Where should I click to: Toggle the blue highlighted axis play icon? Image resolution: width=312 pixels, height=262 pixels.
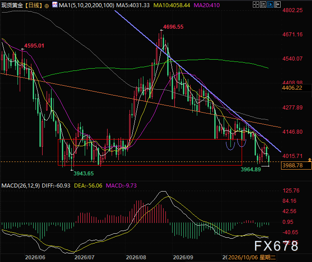(x=270, y=4)
